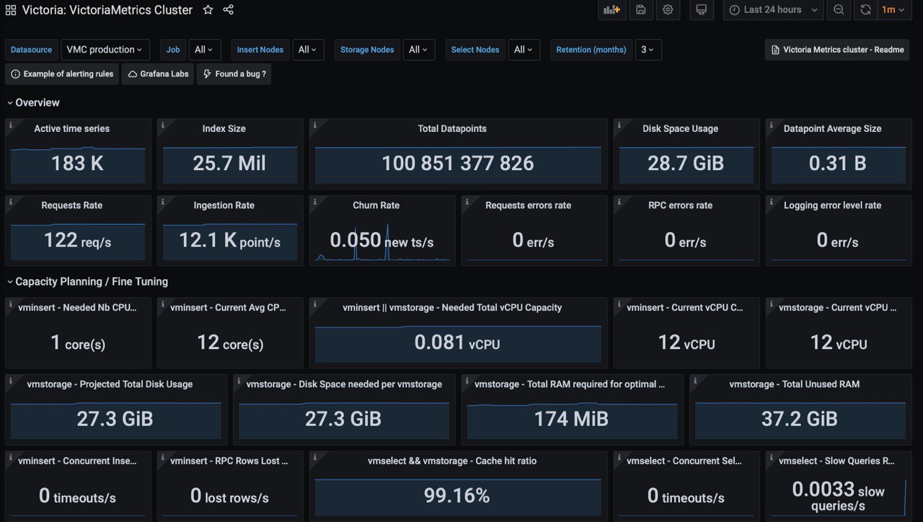Image resolution: width=923 pixels, height=522 pixels.
Task: Open vmselect && vmstorage Cache hit ratio title
Action: pos(452,461)
